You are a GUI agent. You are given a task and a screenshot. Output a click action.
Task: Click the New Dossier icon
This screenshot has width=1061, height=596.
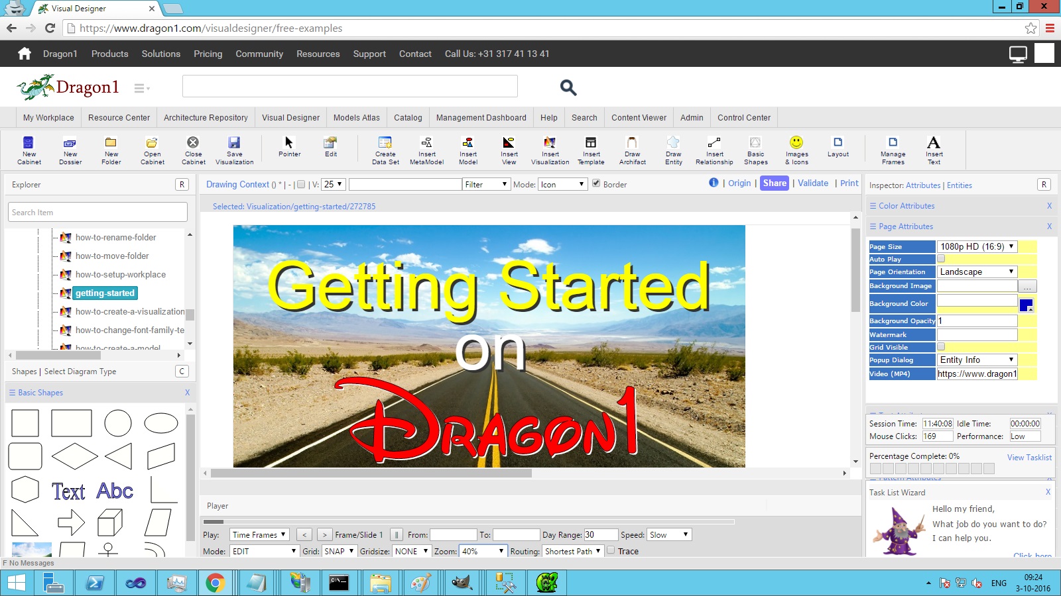coord(70,150)
